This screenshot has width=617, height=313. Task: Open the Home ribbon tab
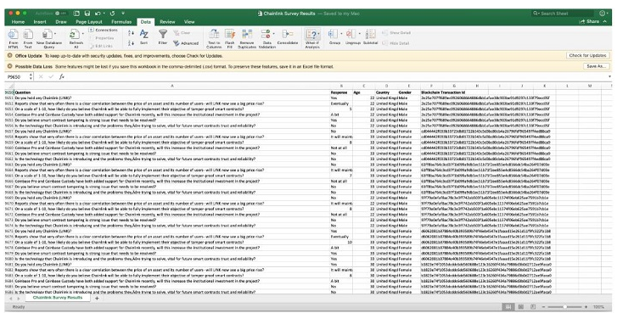click(18, 22)
